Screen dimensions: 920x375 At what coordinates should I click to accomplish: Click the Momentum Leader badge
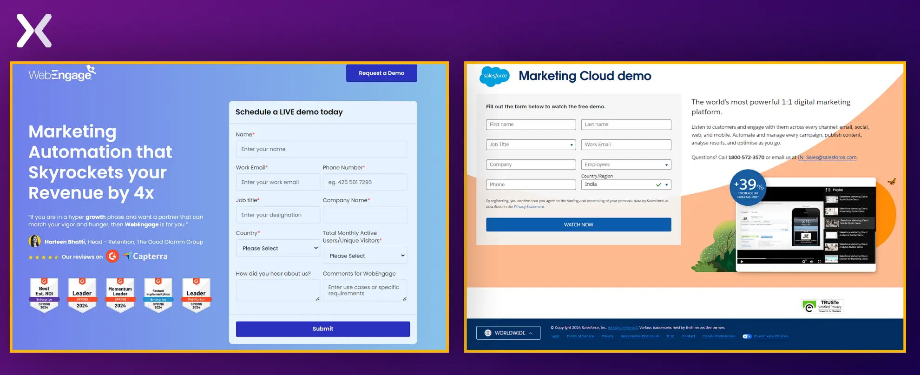pyautogui.click(x=120, y=295)
